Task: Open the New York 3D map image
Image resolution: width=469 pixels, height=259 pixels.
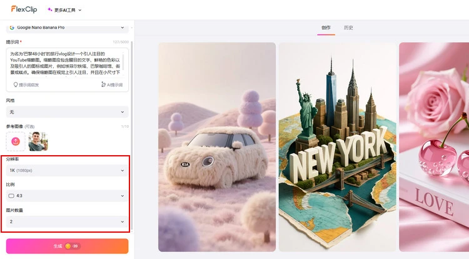Action: click(x=336, y=147)
